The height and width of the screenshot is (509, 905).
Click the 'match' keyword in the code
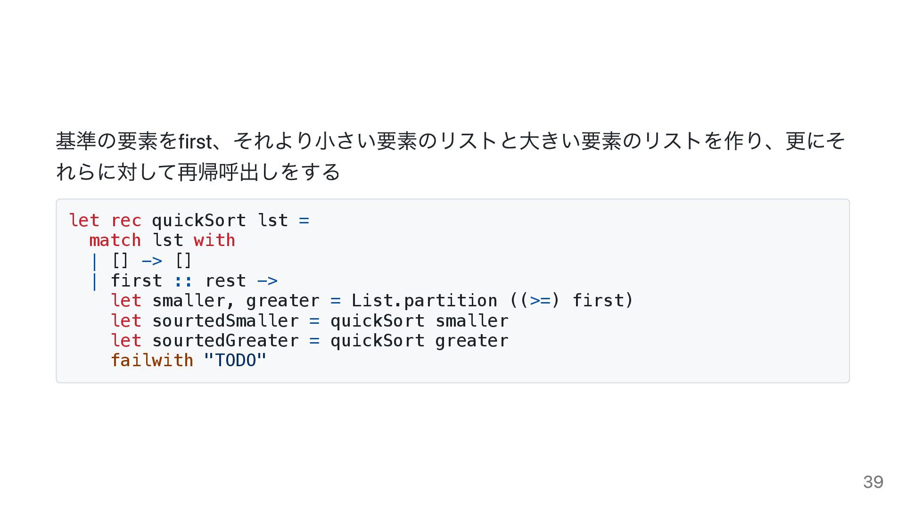point(115,240)
